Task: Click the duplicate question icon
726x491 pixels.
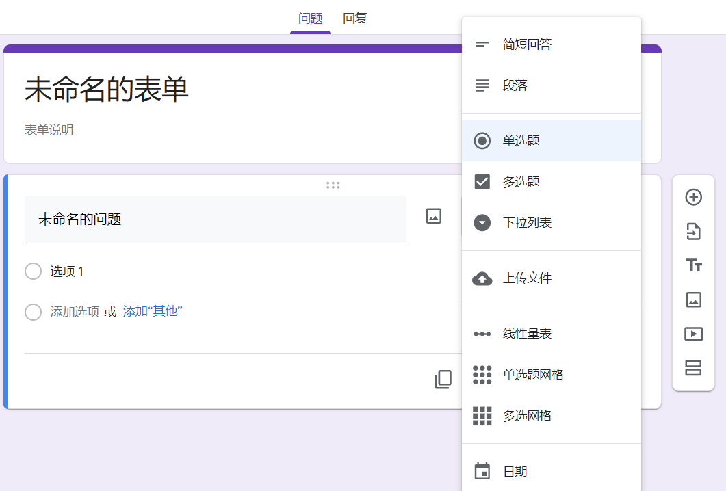Action: pos(443,378)
